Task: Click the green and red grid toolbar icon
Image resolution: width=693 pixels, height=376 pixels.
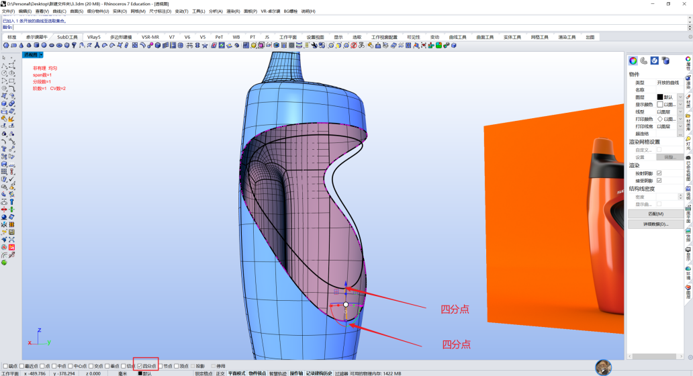Action: [439, 45]
